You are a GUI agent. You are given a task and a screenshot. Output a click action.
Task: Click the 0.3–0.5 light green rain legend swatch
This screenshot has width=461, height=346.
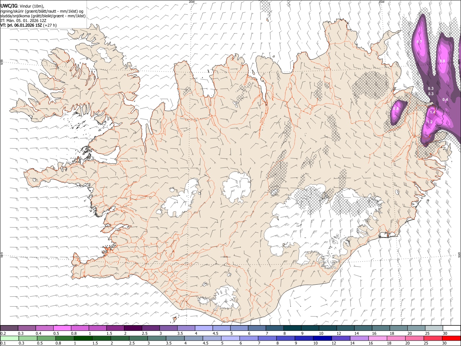click(28, 338)
